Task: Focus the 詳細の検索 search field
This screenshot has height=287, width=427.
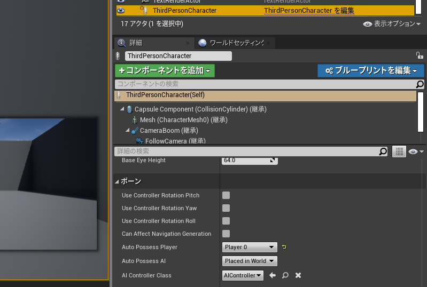Action: (246, 152)
